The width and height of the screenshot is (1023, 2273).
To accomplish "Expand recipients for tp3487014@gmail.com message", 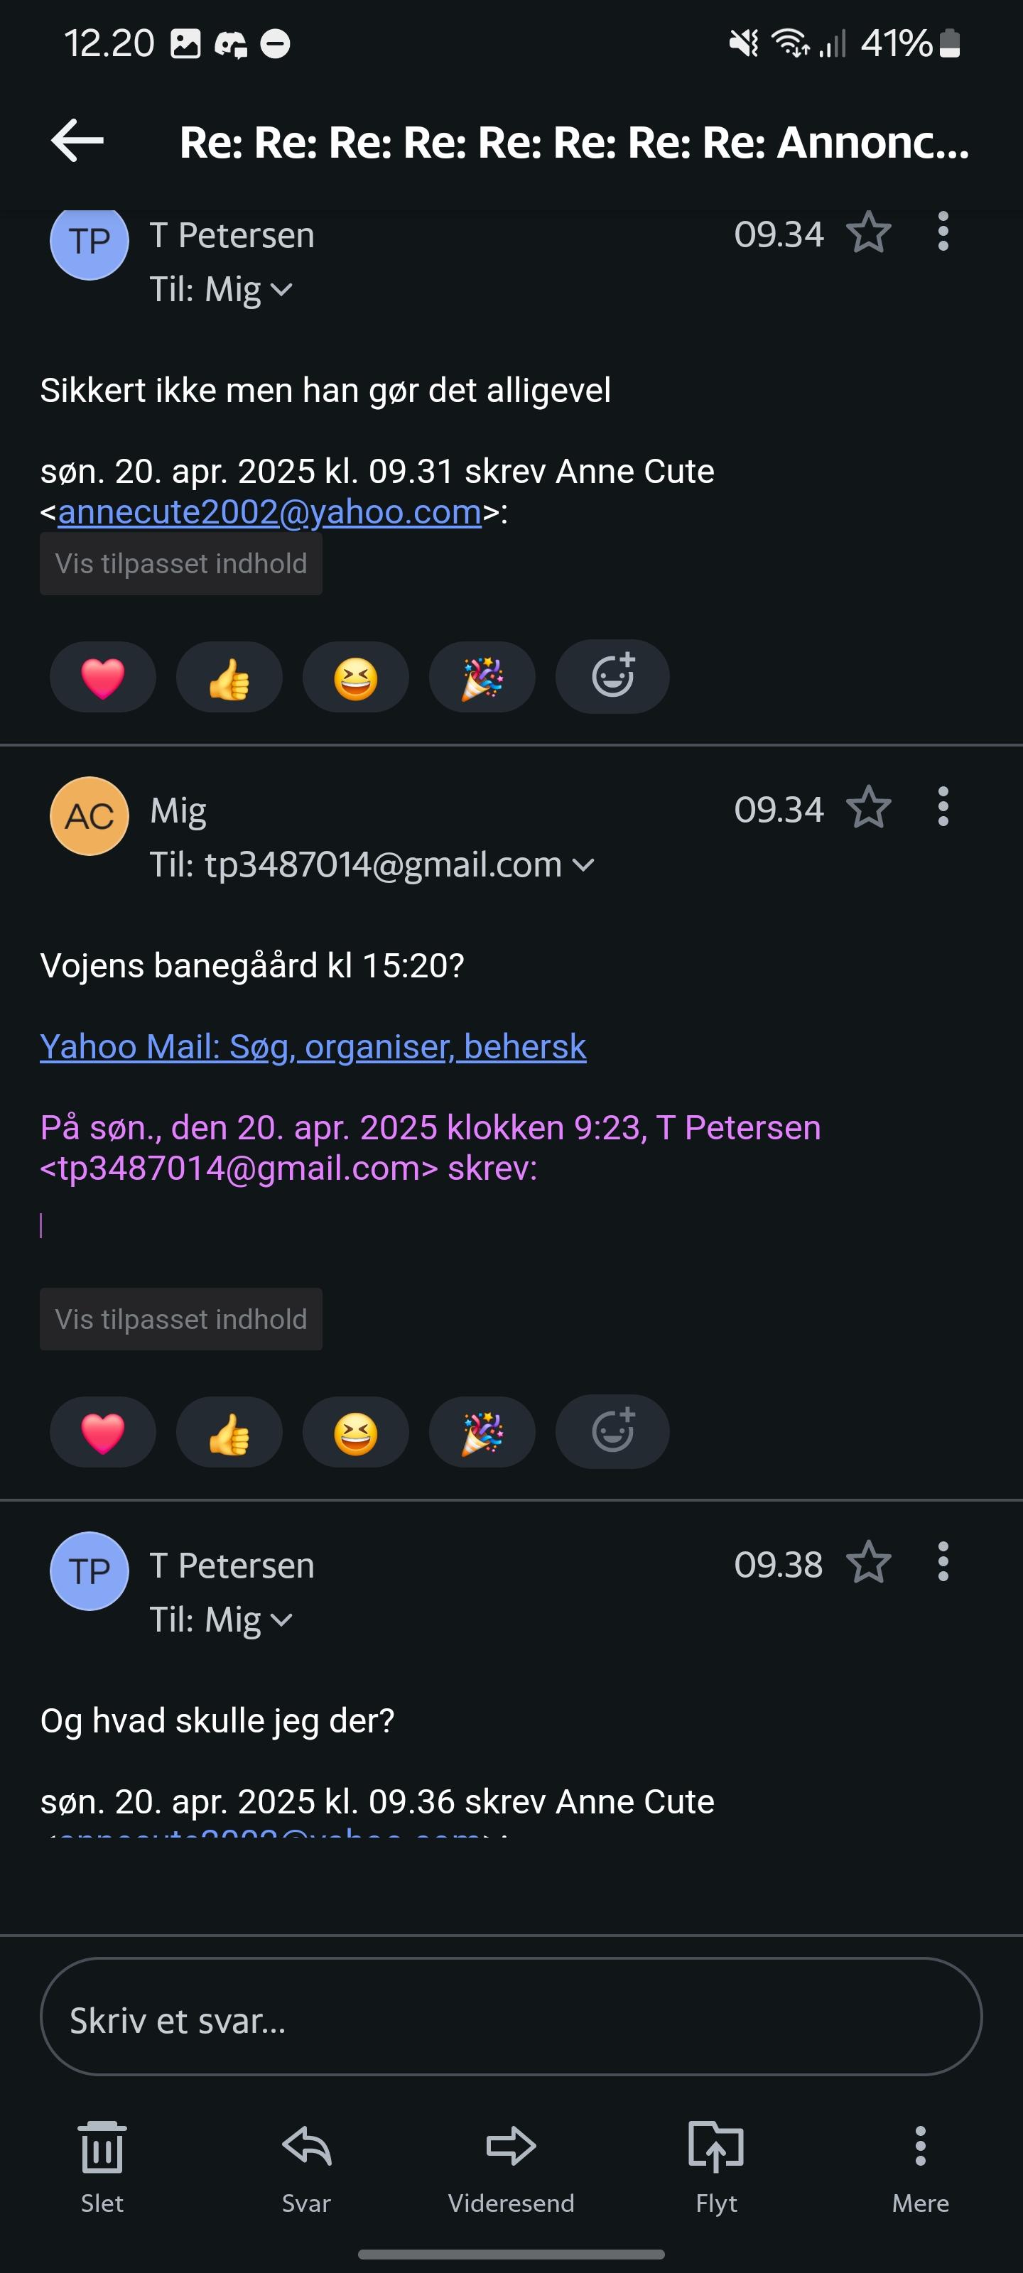I will tap(583, 866).
